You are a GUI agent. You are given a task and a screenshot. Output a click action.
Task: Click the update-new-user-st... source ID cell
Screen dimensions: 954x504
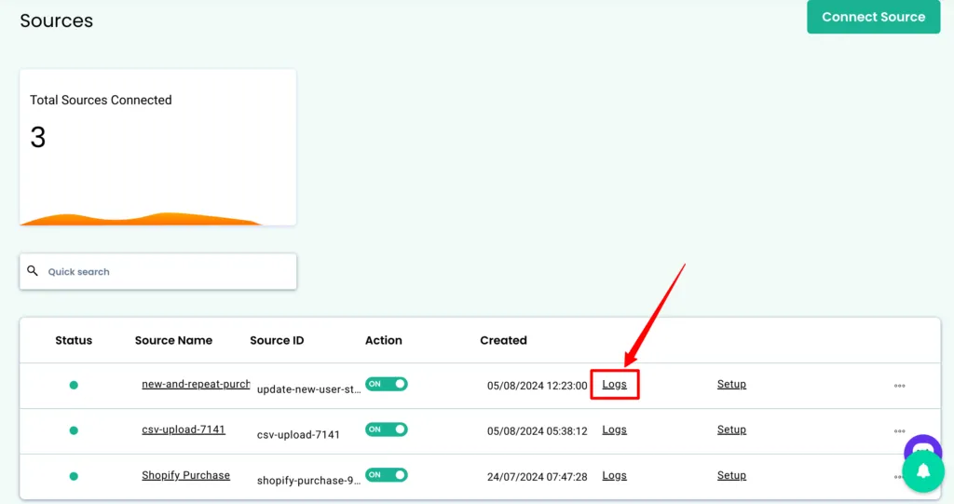308,389
